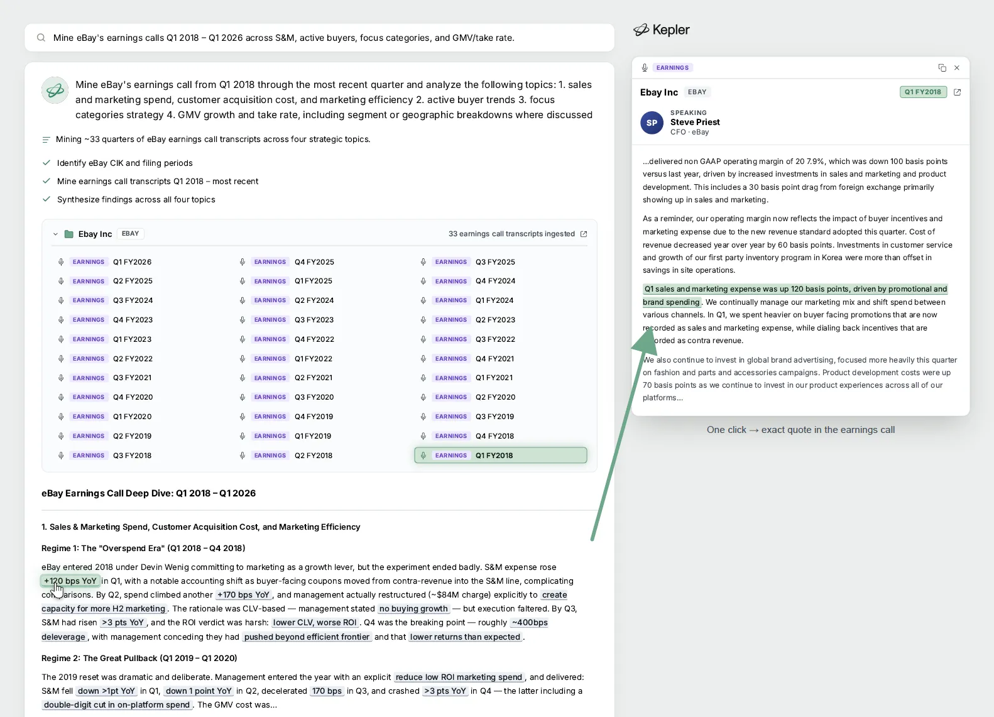Collapse the Ebay Inc transcripts folder

click(55, 234)
